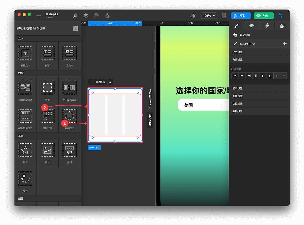Viewport: 304px width, 225px height.
Task: Align bottom in 对齐设置
Action: coord(270,76)
